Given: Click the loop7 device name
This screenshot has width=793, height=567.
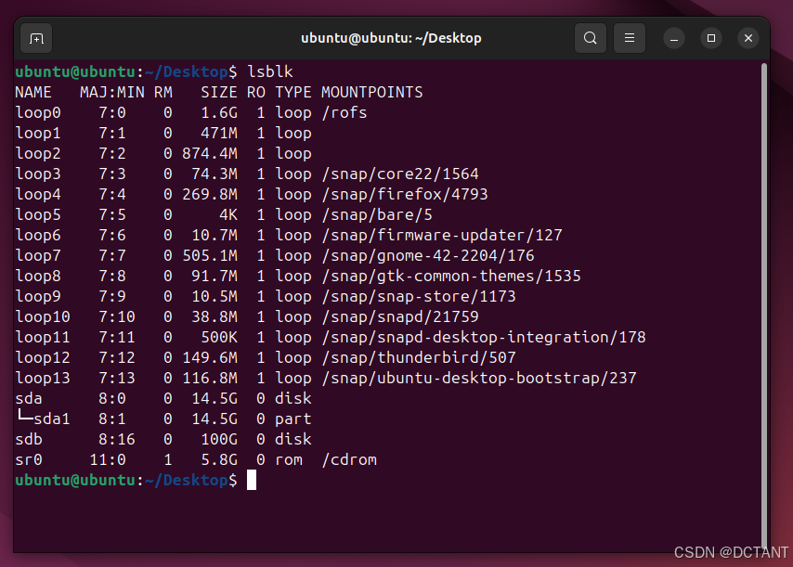Looking at the screenshot, I should pyautogui.click(x=38, y=256).
